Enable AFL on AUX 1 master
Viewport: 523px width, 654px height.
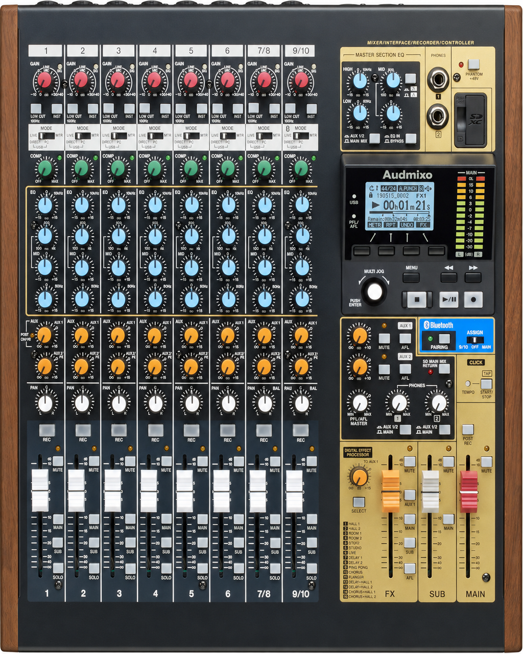coord(405,338)
